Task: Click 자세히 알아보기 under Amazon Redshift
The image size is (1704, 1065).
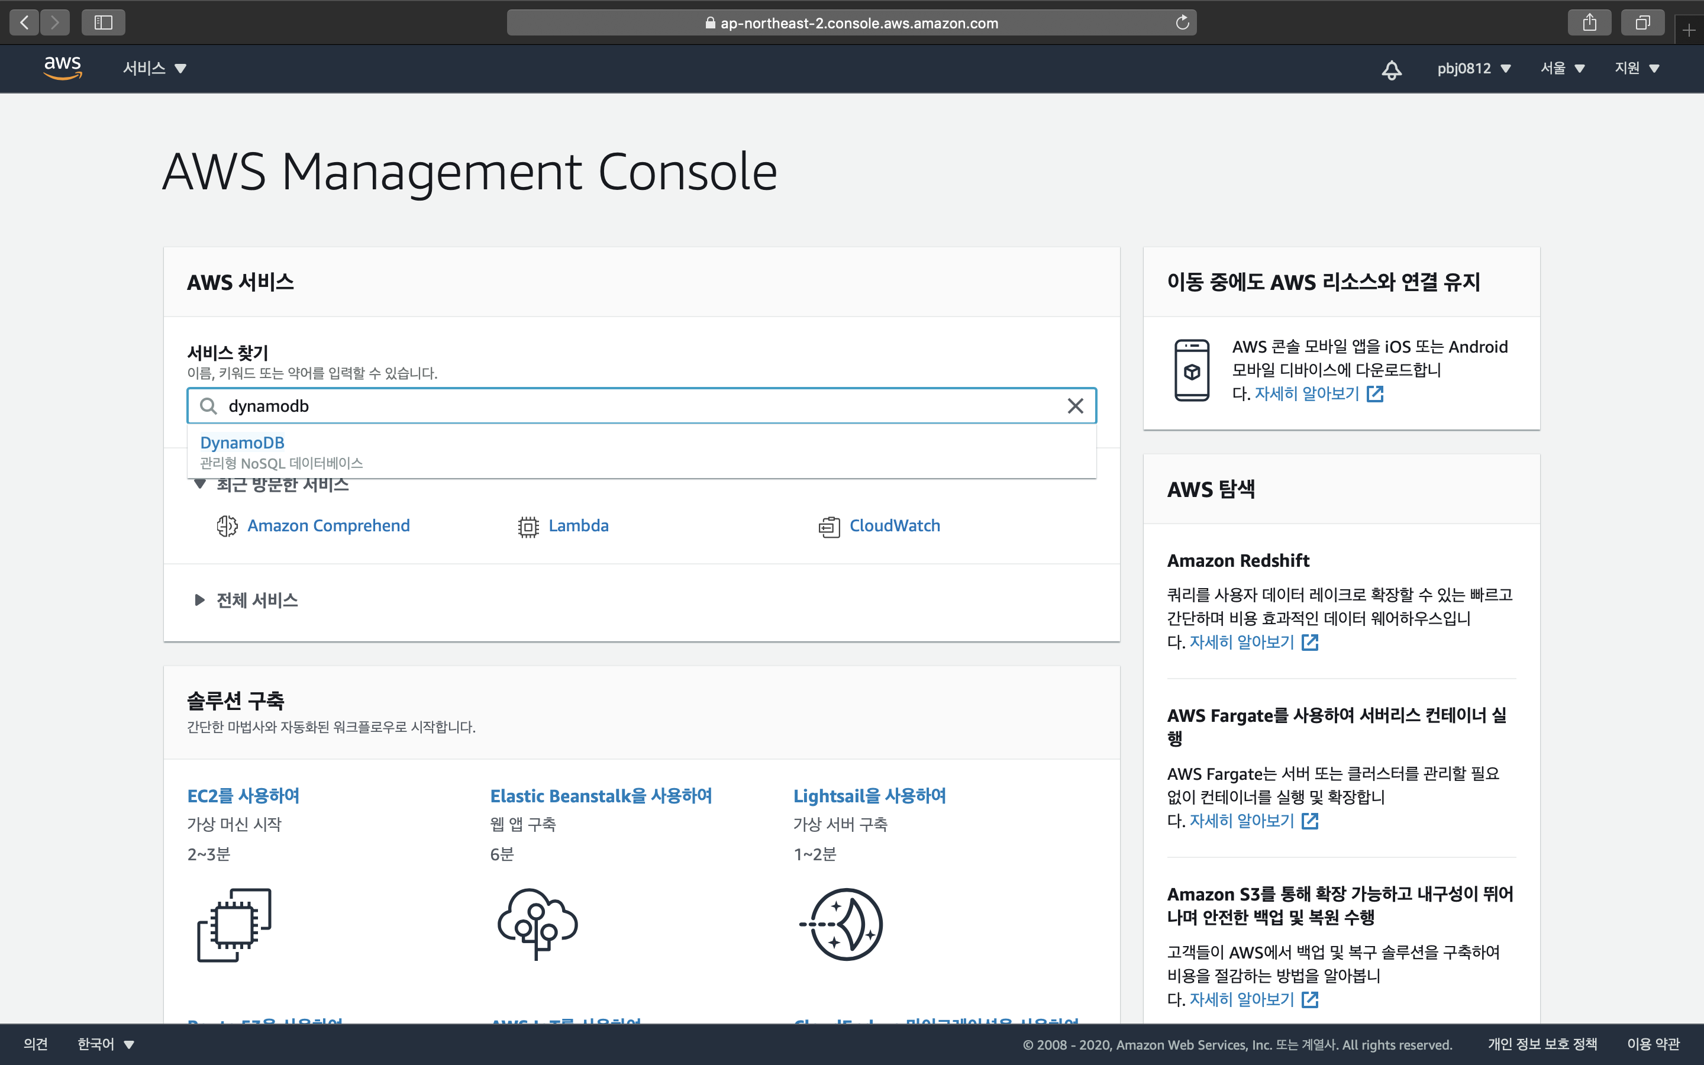Action: click(1241, 643)
